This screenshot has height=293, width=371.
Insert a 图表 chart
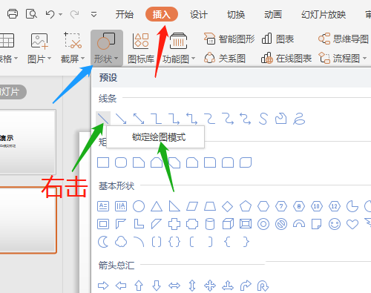point(278,39)
